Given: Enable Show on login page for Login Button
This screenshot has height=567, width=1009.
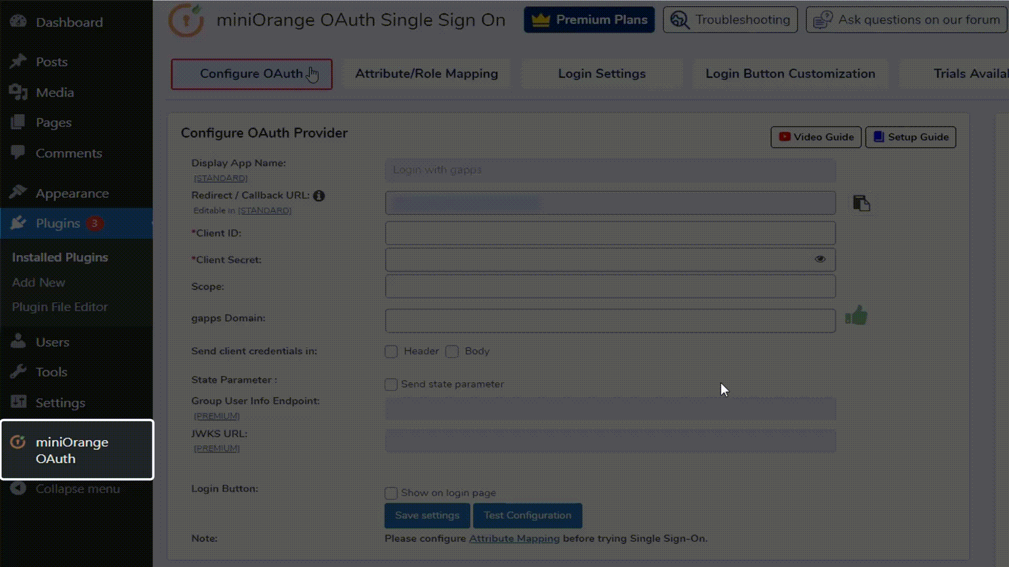Looking at the screenshot, I should coord(391,493).
